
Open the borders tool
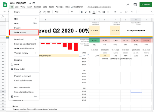[104, 12]
